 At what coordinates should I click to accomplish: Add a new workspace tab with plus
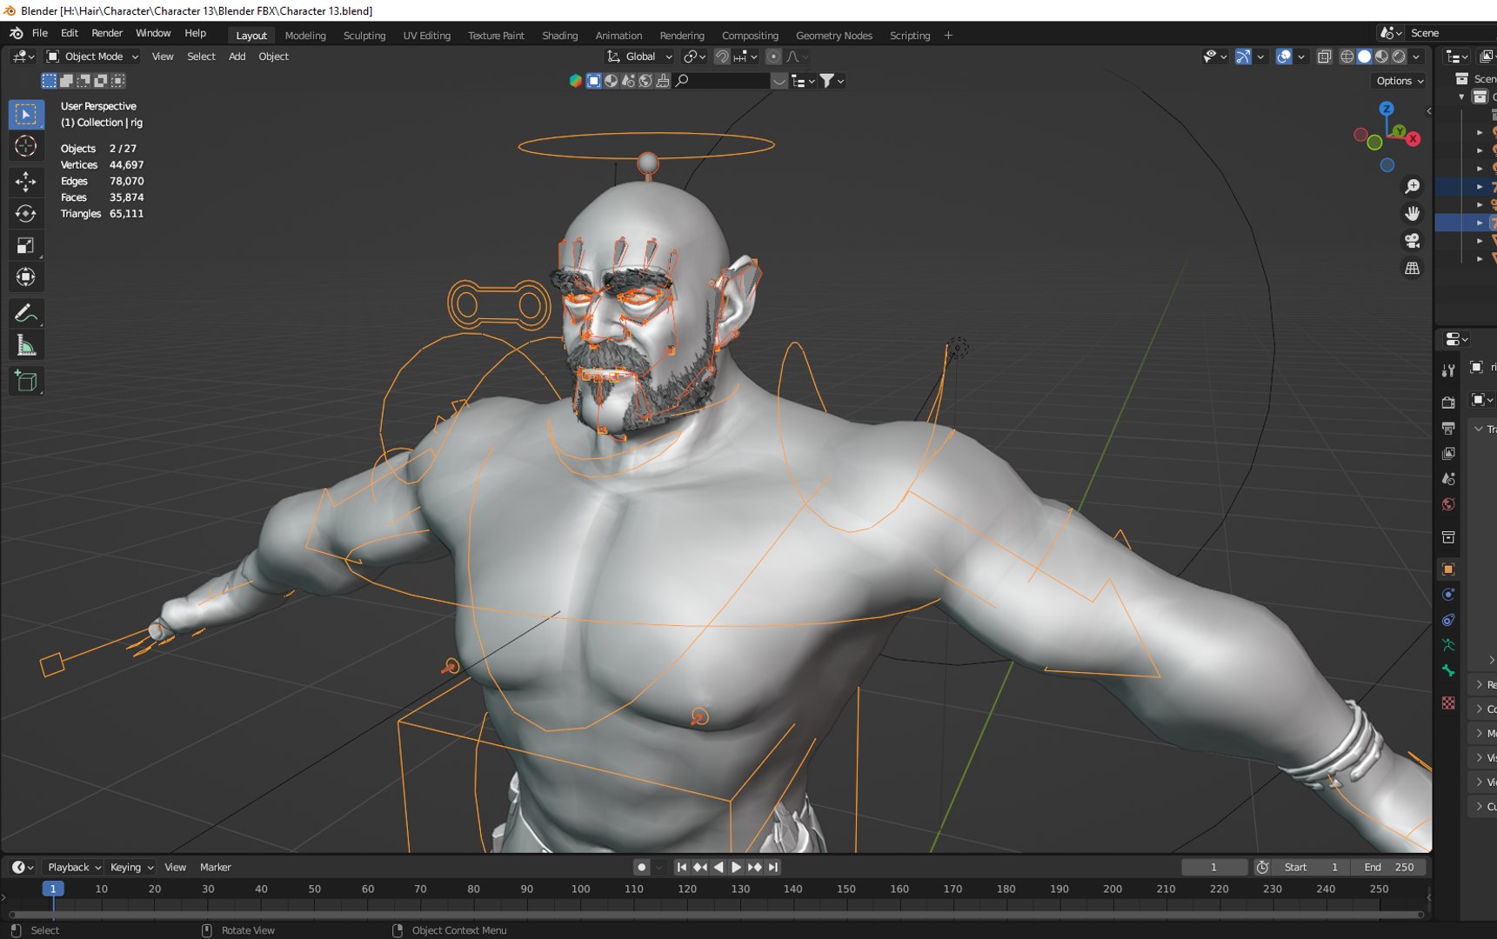tap(948, 36)
